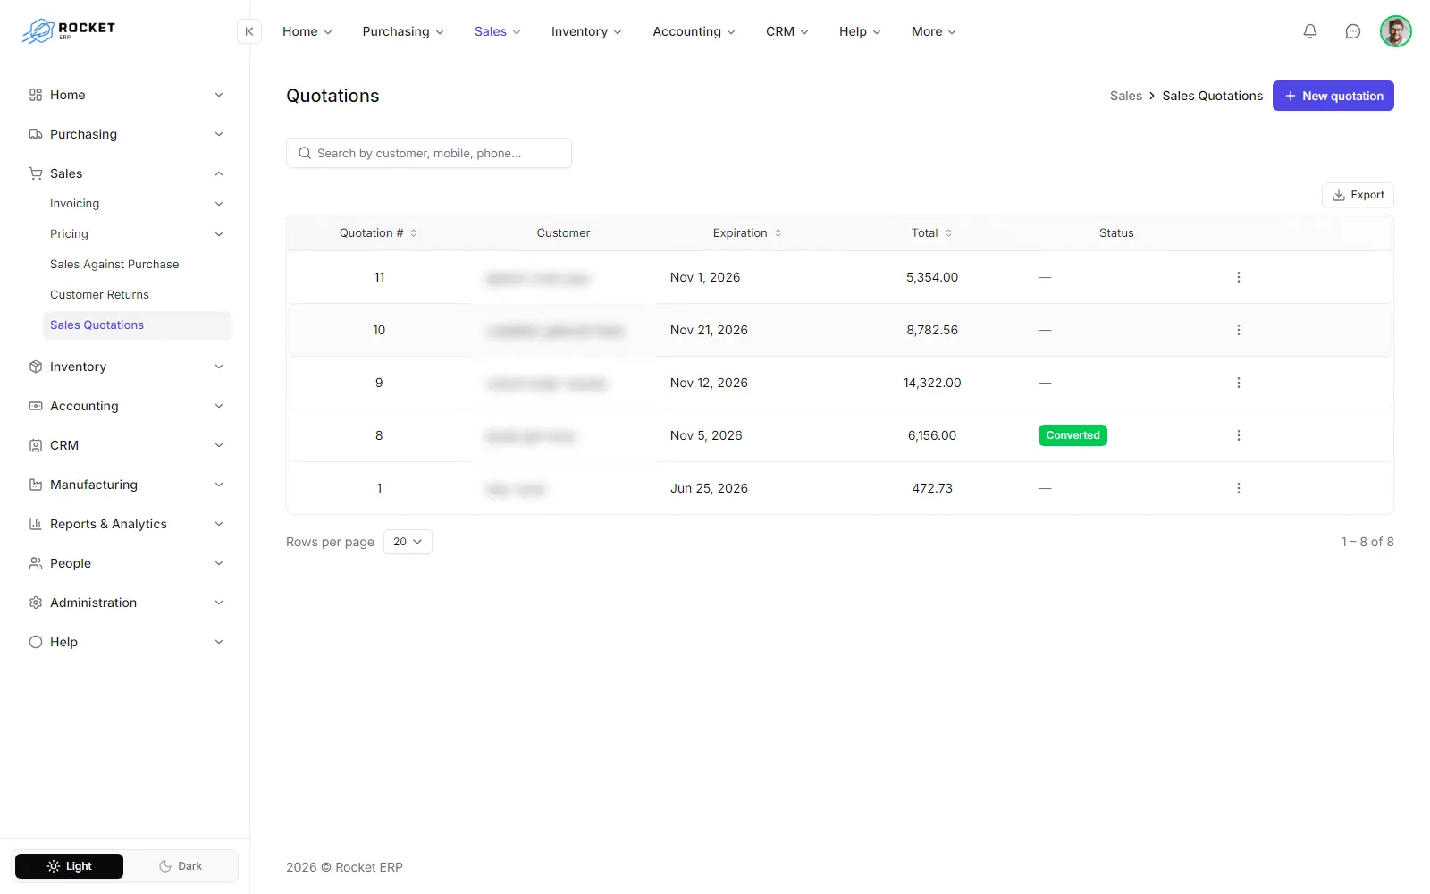The height and width of the screenshot is (894, 1430).
Task: Open the More menu in the top navigation
Action: pyautogui.click(x=934, y=31)
